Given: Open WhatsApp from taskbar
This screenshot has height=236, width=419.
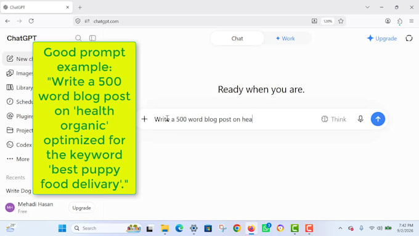Looking at the screenshot, I should pos(266,228).
